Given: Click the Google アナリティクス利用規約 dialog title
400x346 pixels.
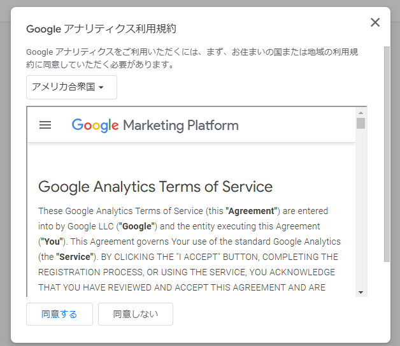Looking at the screenshot, I should pyautogui.click(x=101, y=29).
